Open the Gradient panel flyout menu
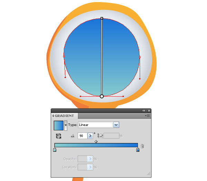207x181 pixels. (x=147, y=116)
